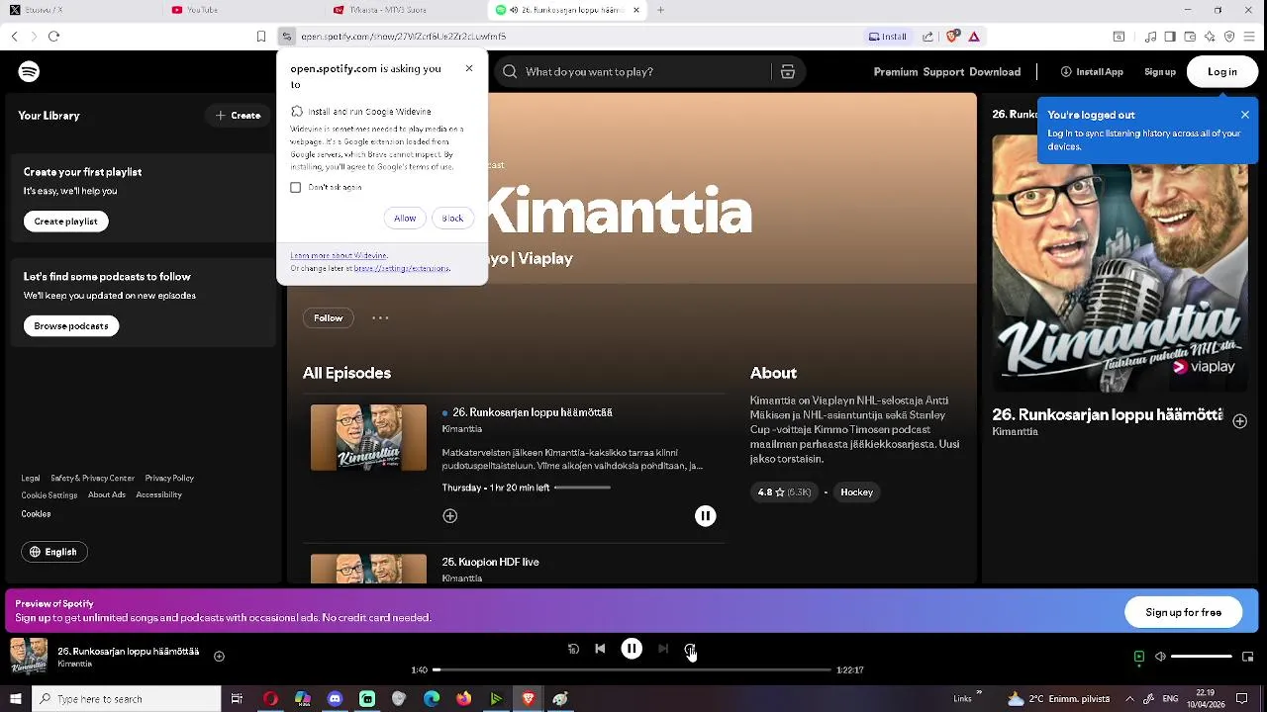Click episode 26 thumbnail in the list
Image resolution: width=1267 pixels, height=712 pixels.
click(368, 437)
